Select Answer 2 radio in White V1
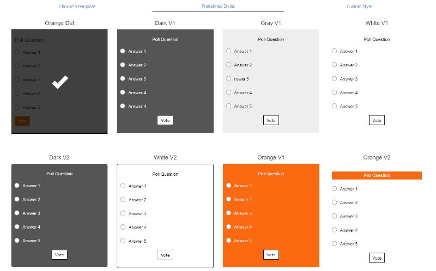 334,65
